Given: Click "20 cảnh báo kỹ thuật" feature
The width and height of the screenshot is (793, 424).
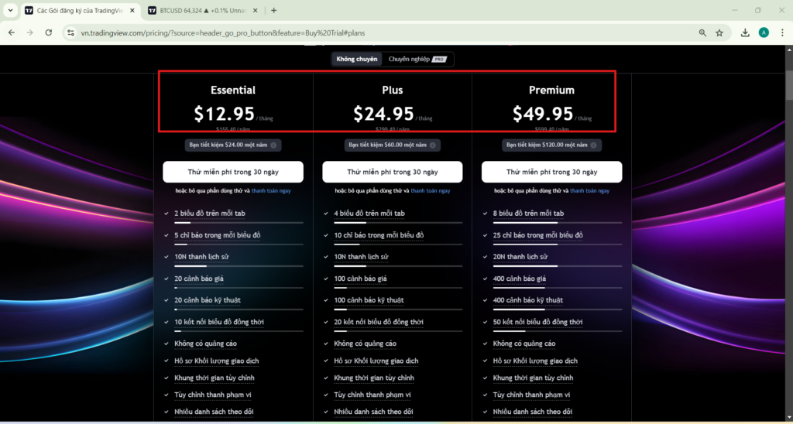Looking at the screenshot, I should 208,300.
